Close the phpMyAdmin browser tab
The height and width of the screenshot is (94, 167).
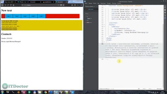(53, 2)
